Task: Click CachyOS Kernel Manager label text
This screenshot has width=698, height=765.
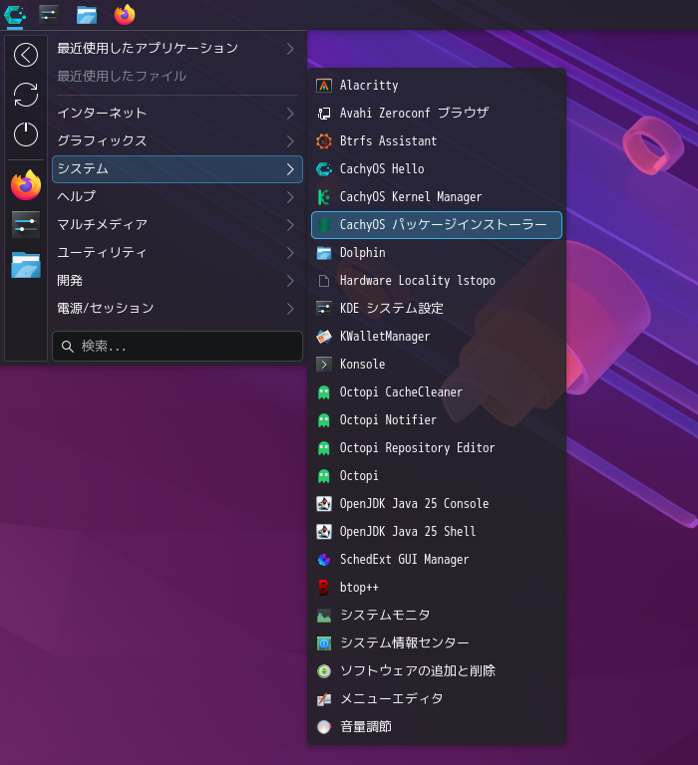Action: pyautogui.click(x=411, y=197)
